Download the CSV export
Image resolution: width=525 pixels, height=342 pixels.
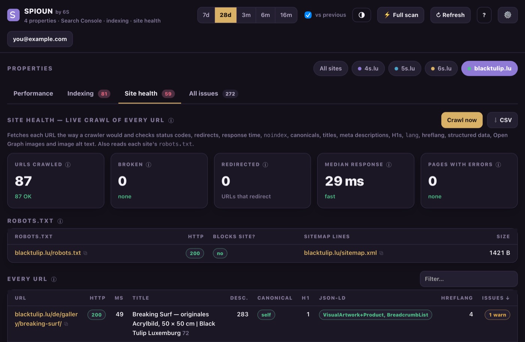[x=502, y=120]
